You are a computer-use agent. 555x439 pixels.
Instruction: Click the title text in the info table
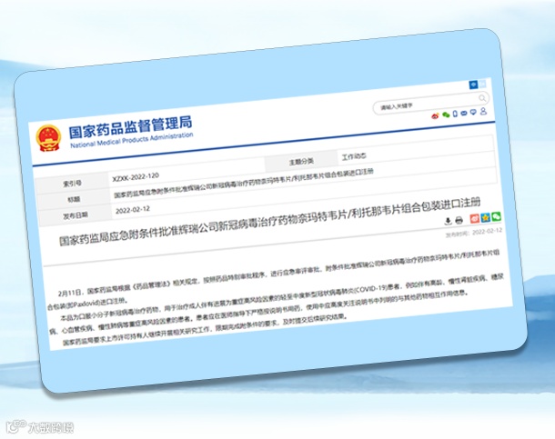244,183
